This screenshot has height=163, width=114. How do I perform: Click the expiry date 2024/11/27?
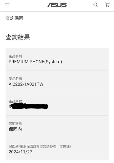tap(20, 152)
